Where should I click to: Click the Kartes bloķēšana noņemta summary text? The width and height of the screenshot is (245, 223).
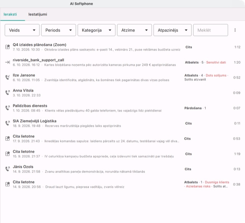[x=110, y=65]
